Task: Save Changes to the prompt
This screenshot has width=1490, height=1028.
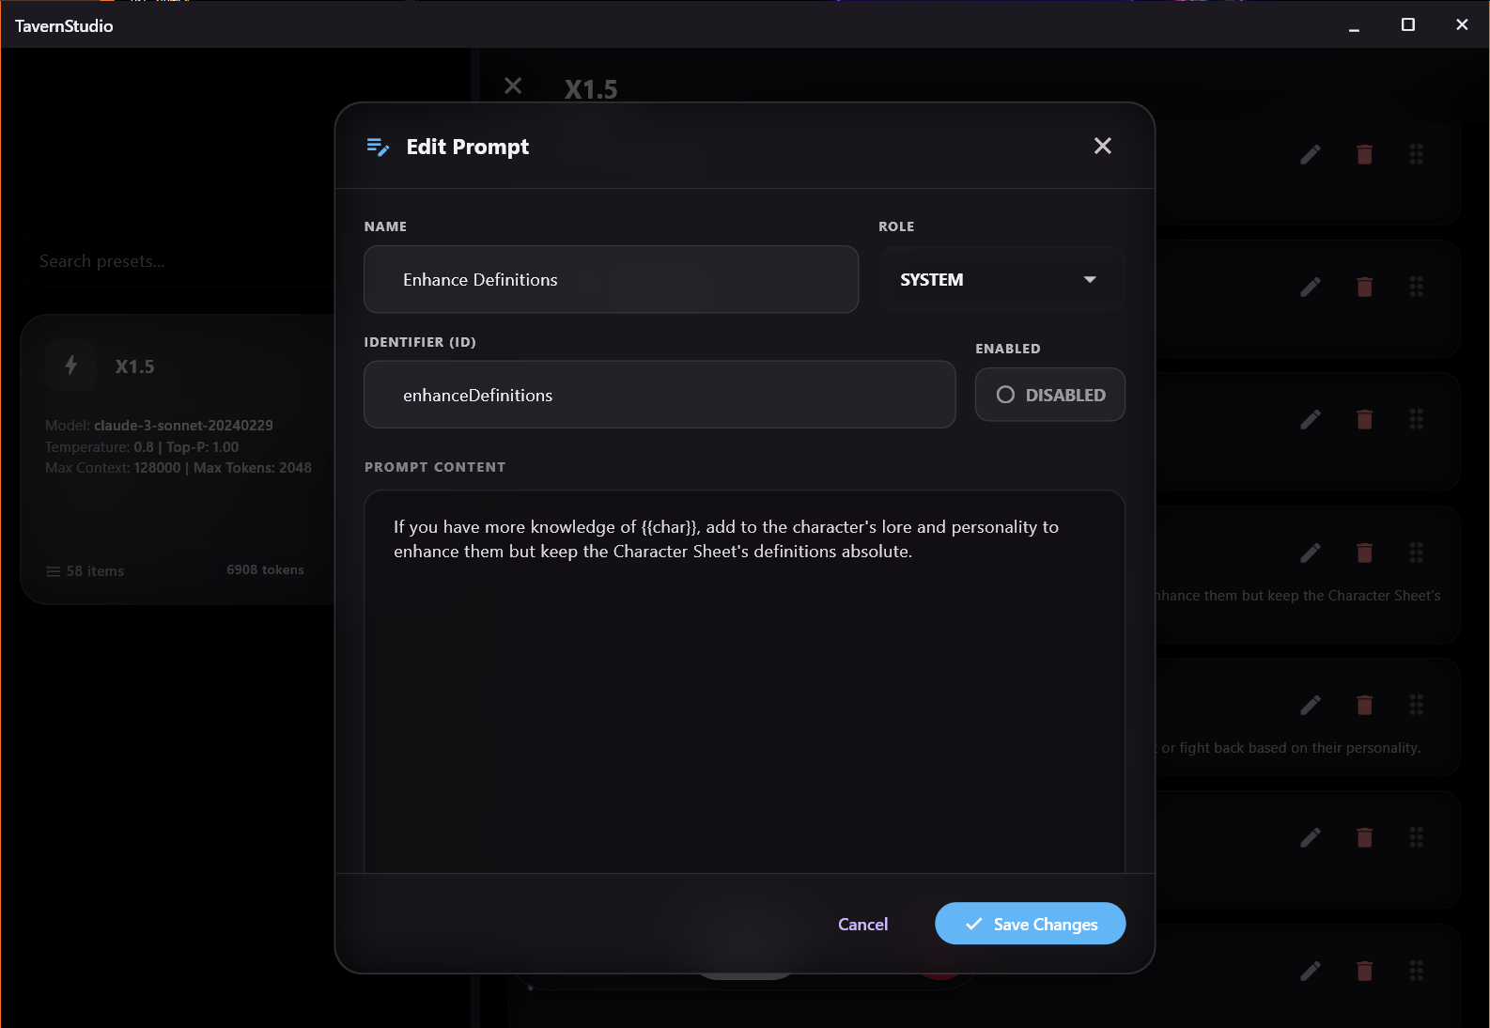Action: tap(1031, 924)
